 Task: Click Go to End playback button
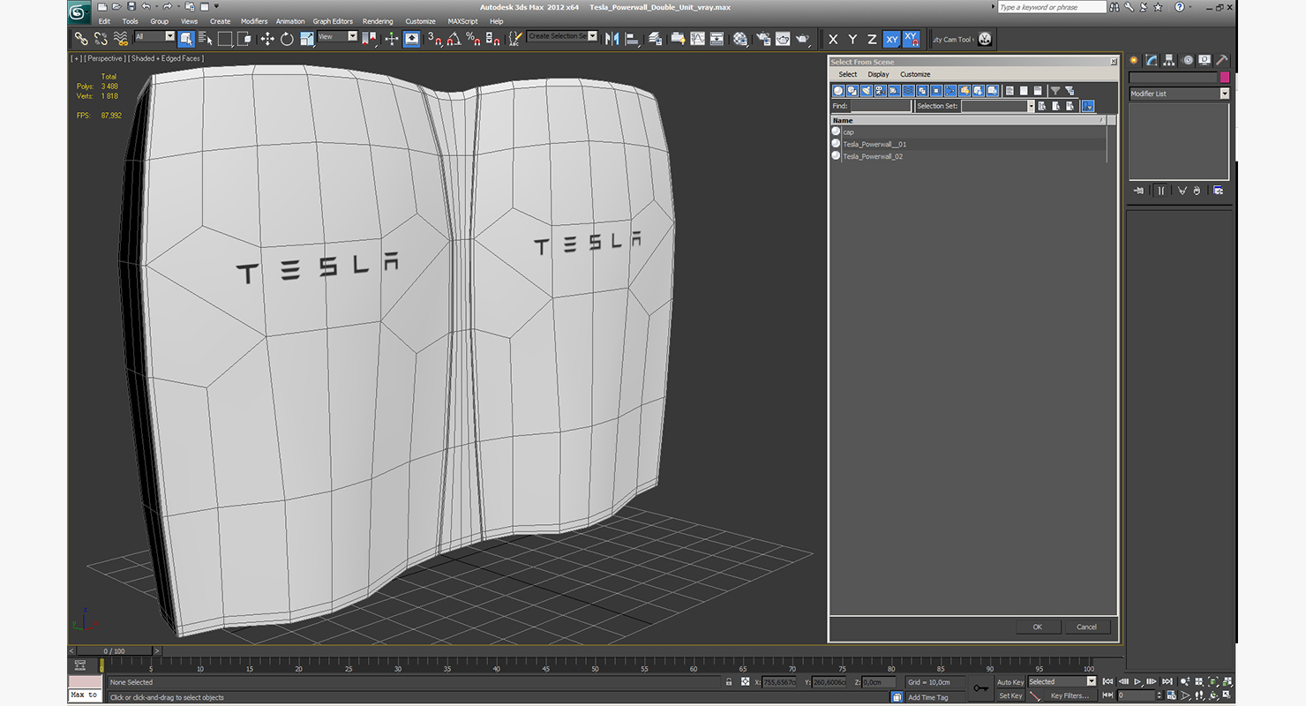pos(1167,681)
